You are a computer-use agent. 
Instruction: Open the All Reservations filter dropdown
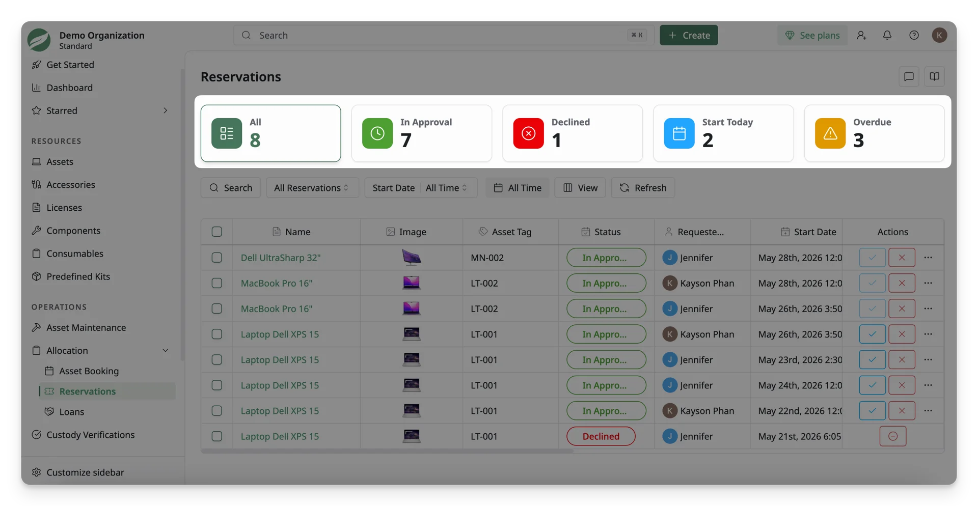(x=312, y=188)
